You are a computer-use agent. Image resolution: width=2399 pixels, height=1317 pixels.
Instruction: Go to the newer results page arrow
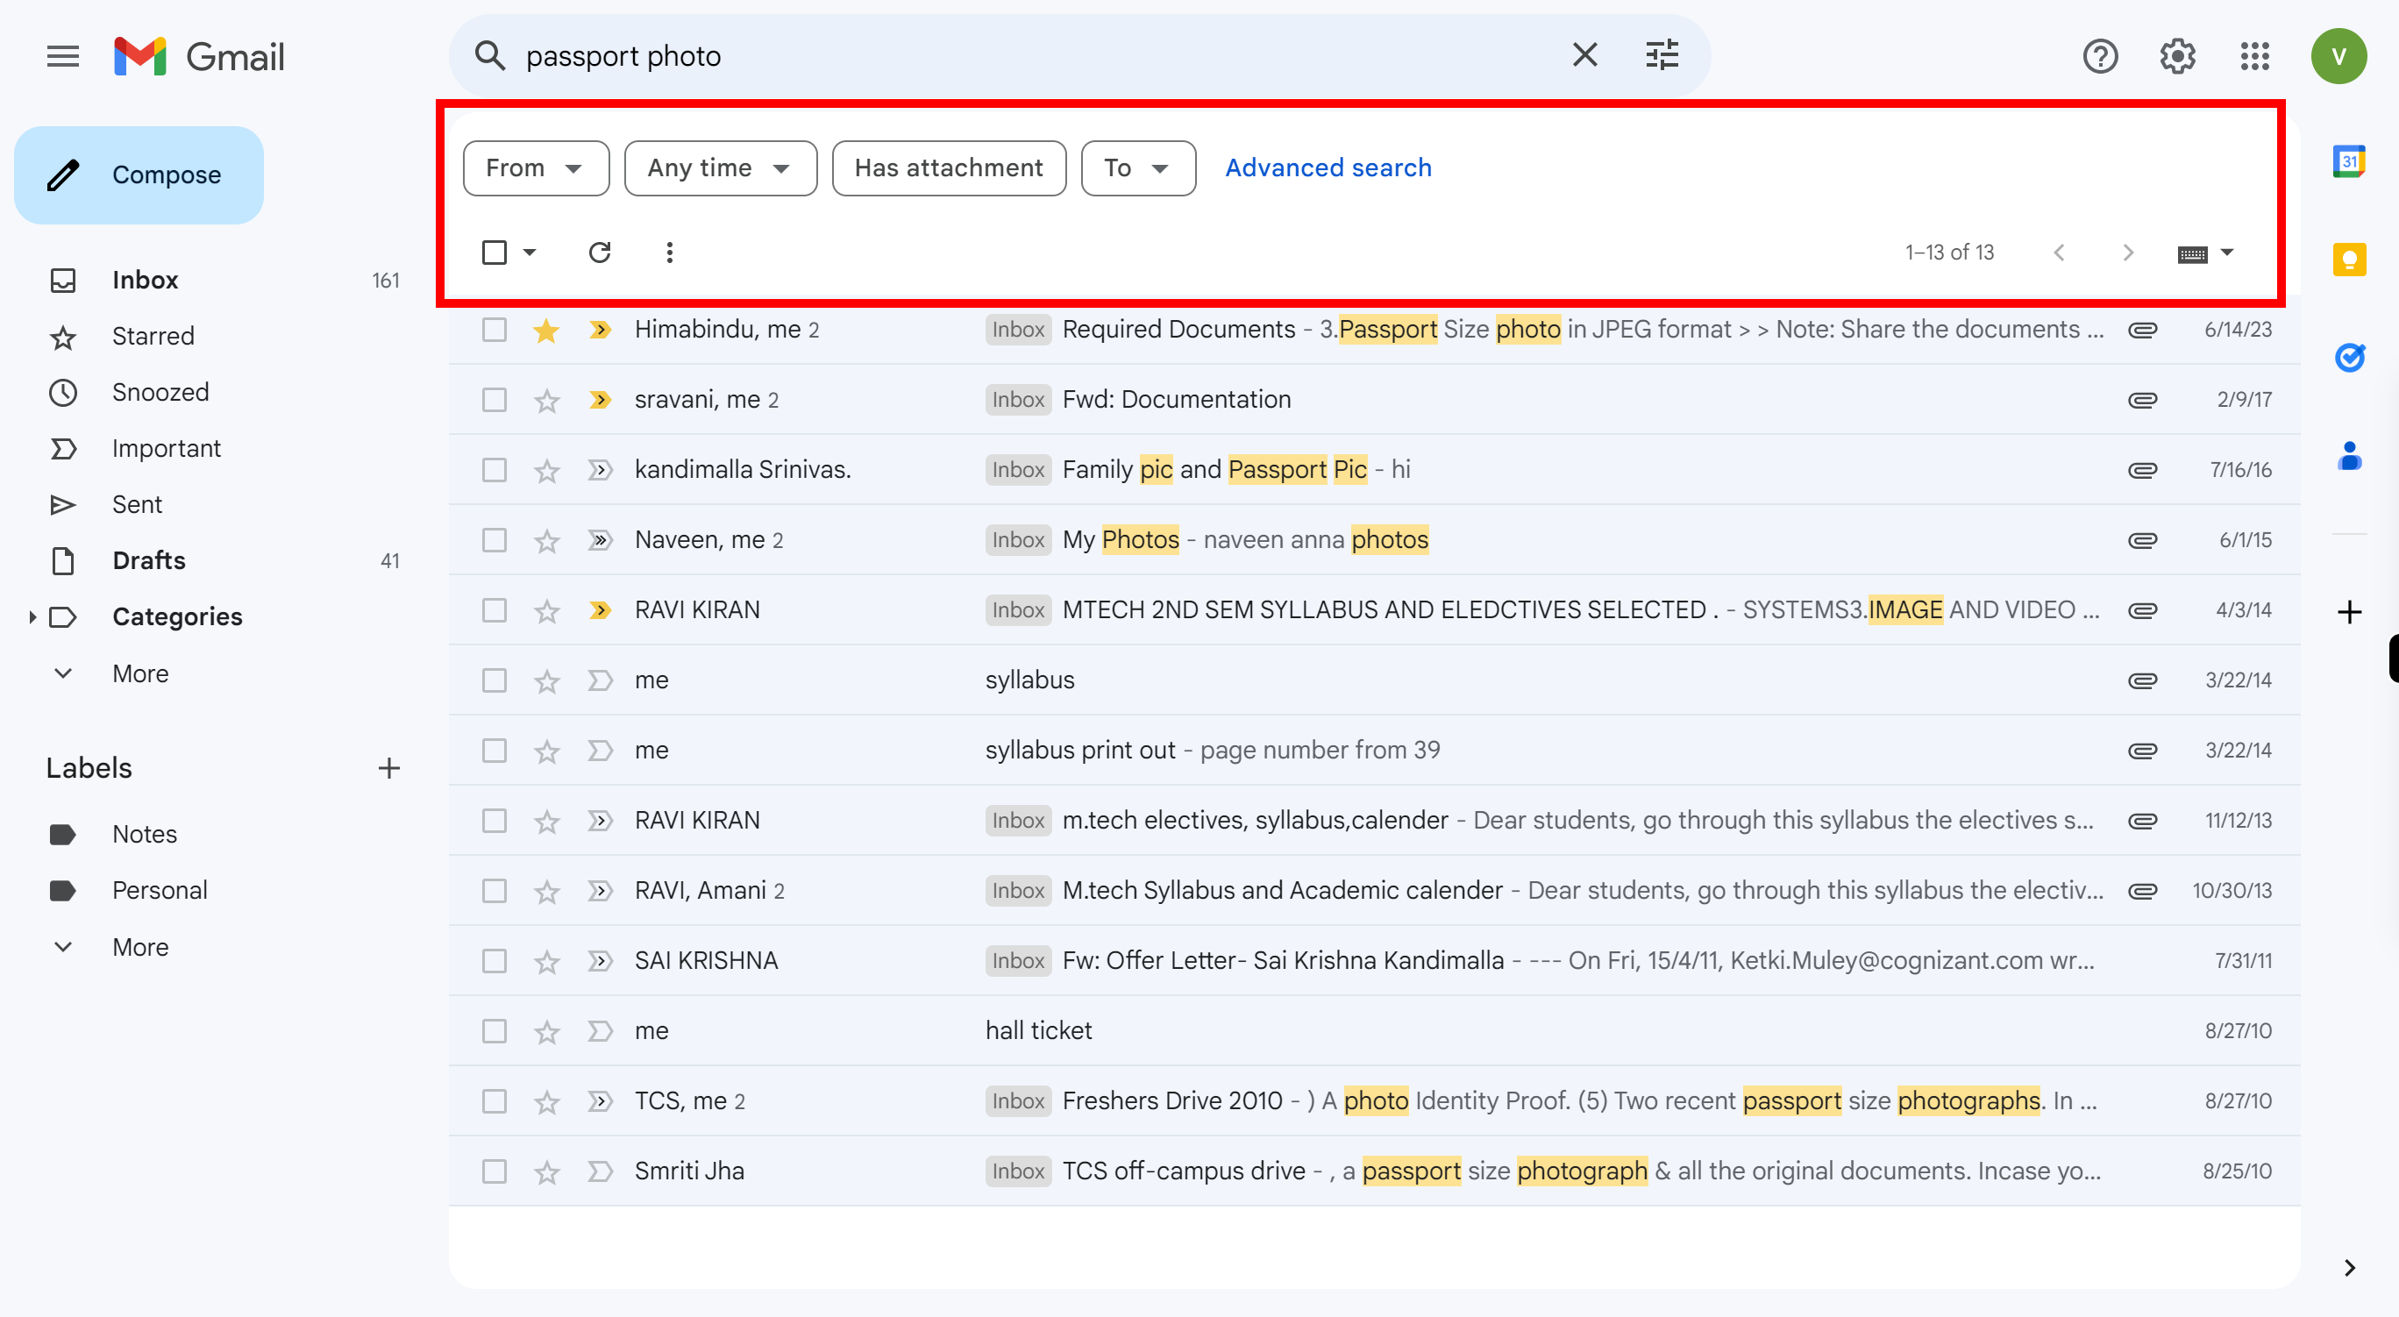[2059, 253]
